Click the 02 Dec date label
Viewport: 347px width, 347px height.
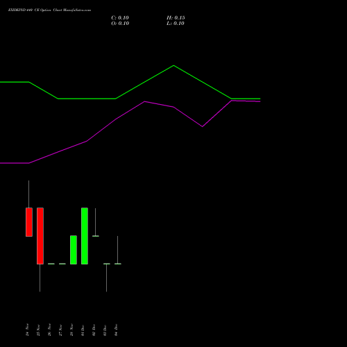pyautogui.click(x=94, y=330)
